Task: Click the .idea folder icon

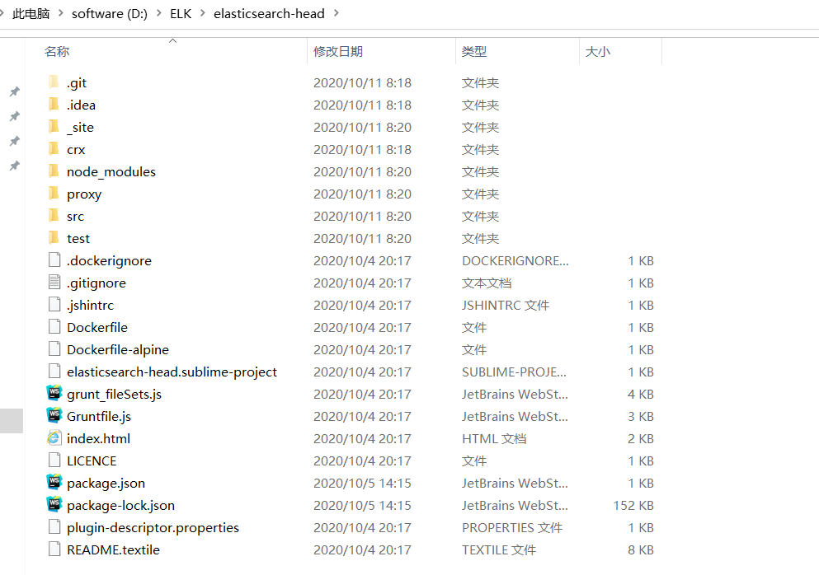Action: [54, 105]
